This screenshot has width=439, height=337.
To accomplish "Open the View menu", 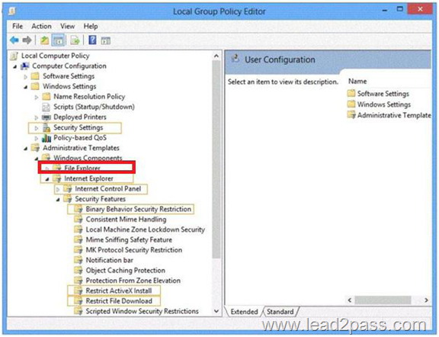I will (x=68, y=27).
